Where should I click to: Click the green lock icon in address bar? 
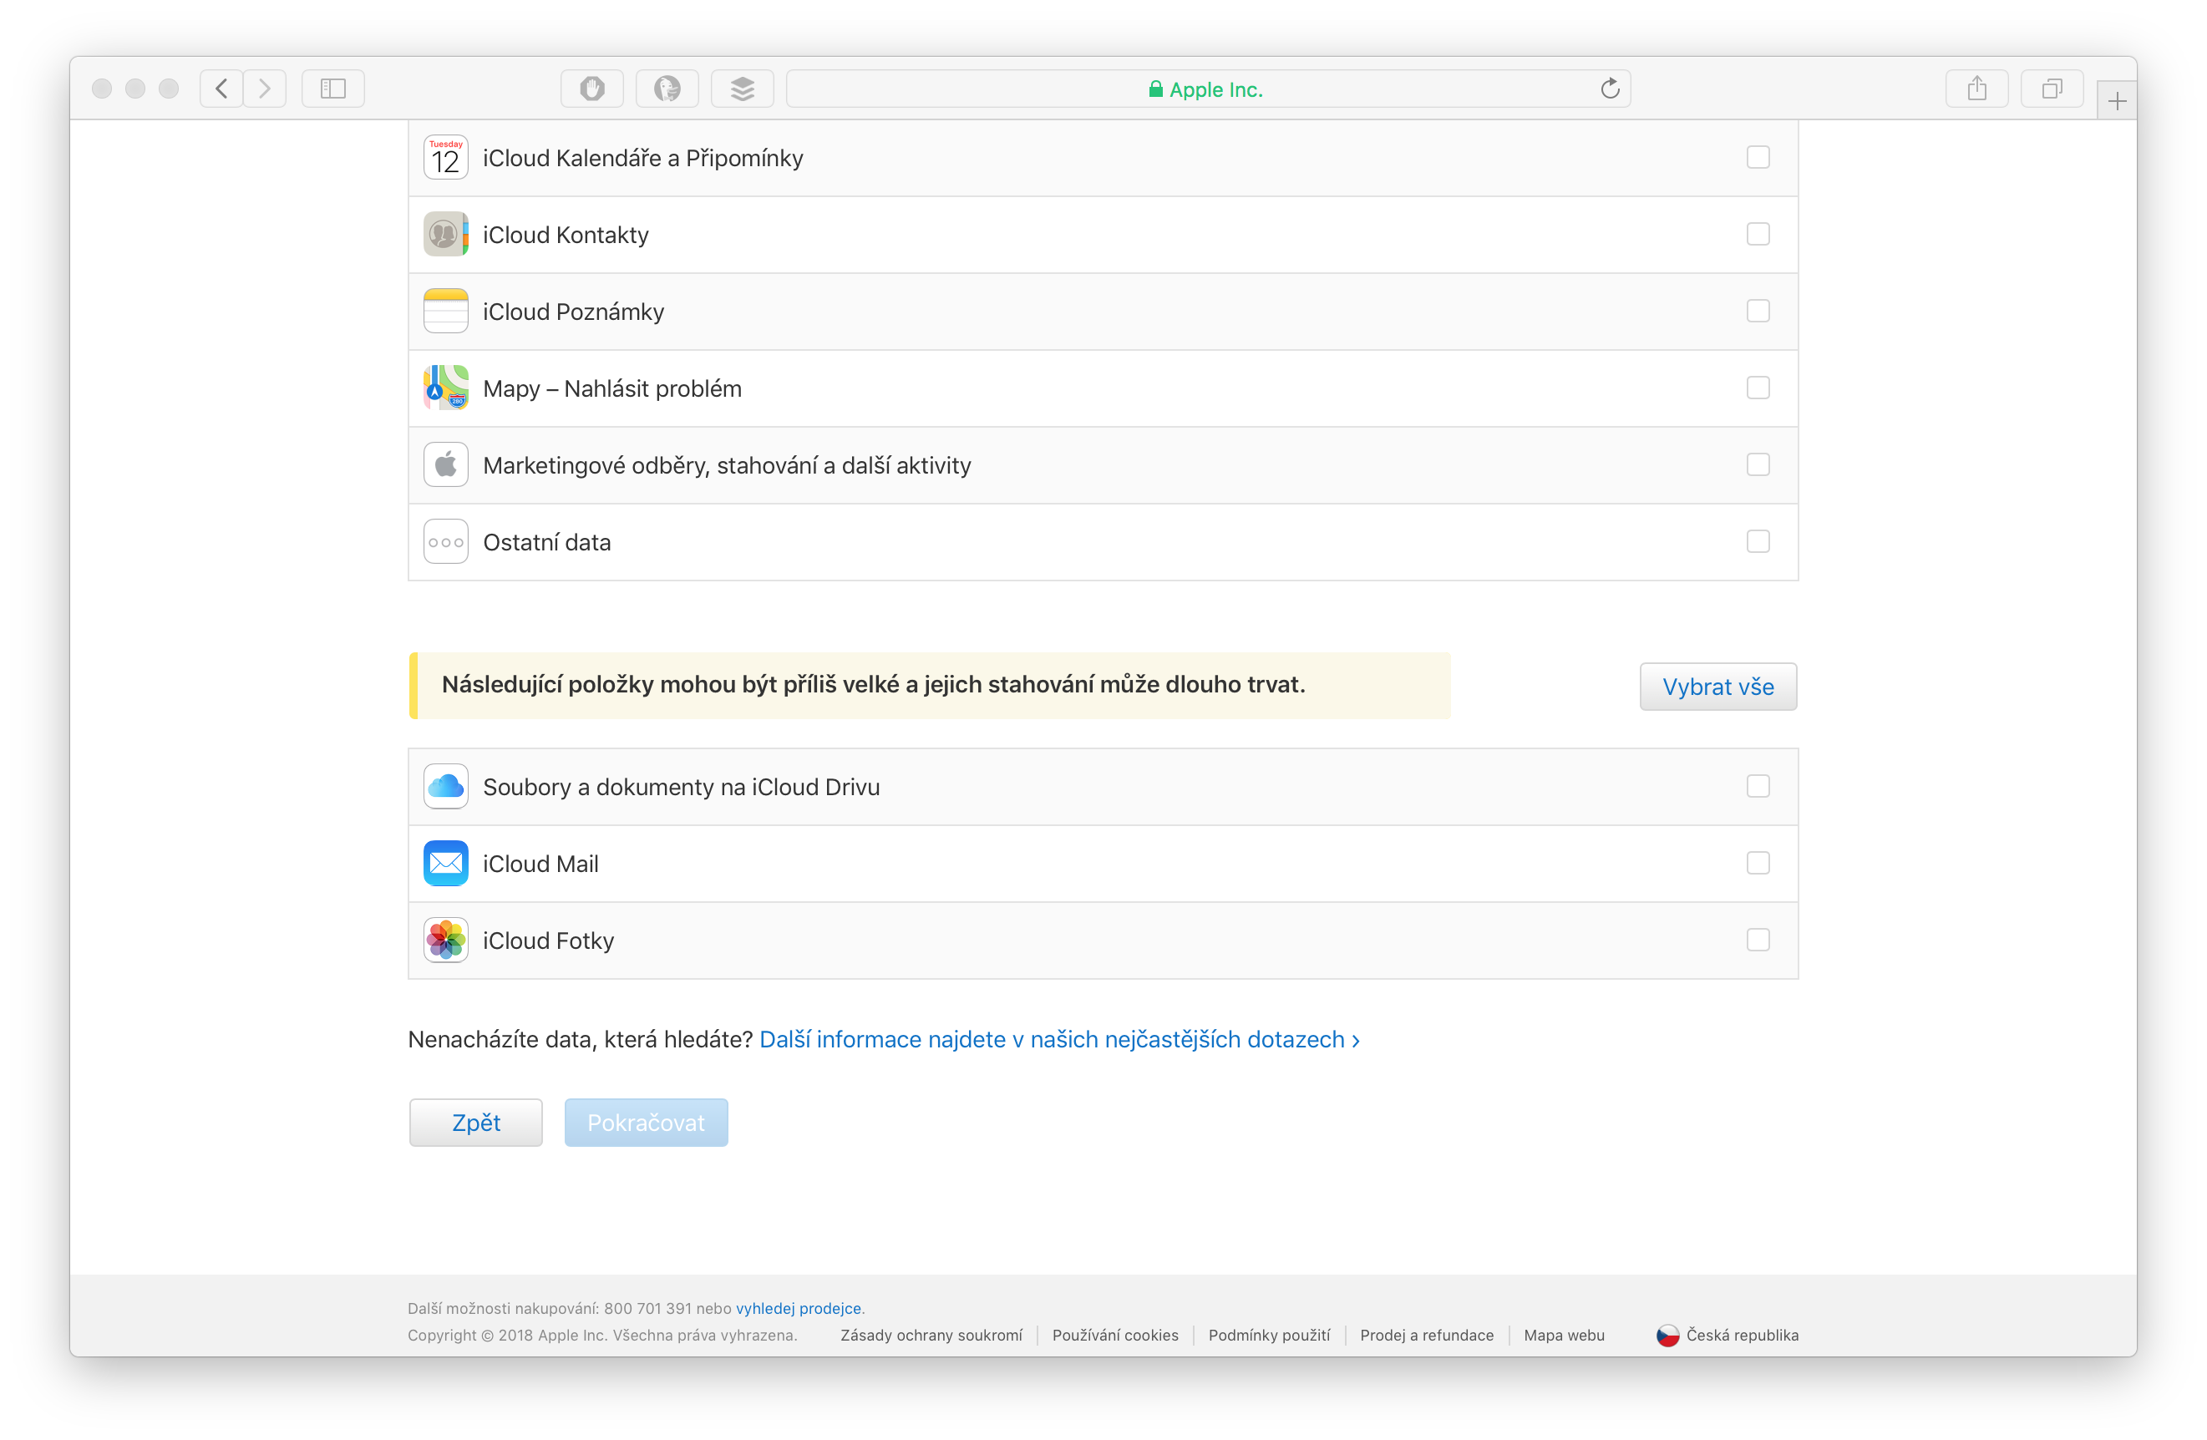[1155, 89]
